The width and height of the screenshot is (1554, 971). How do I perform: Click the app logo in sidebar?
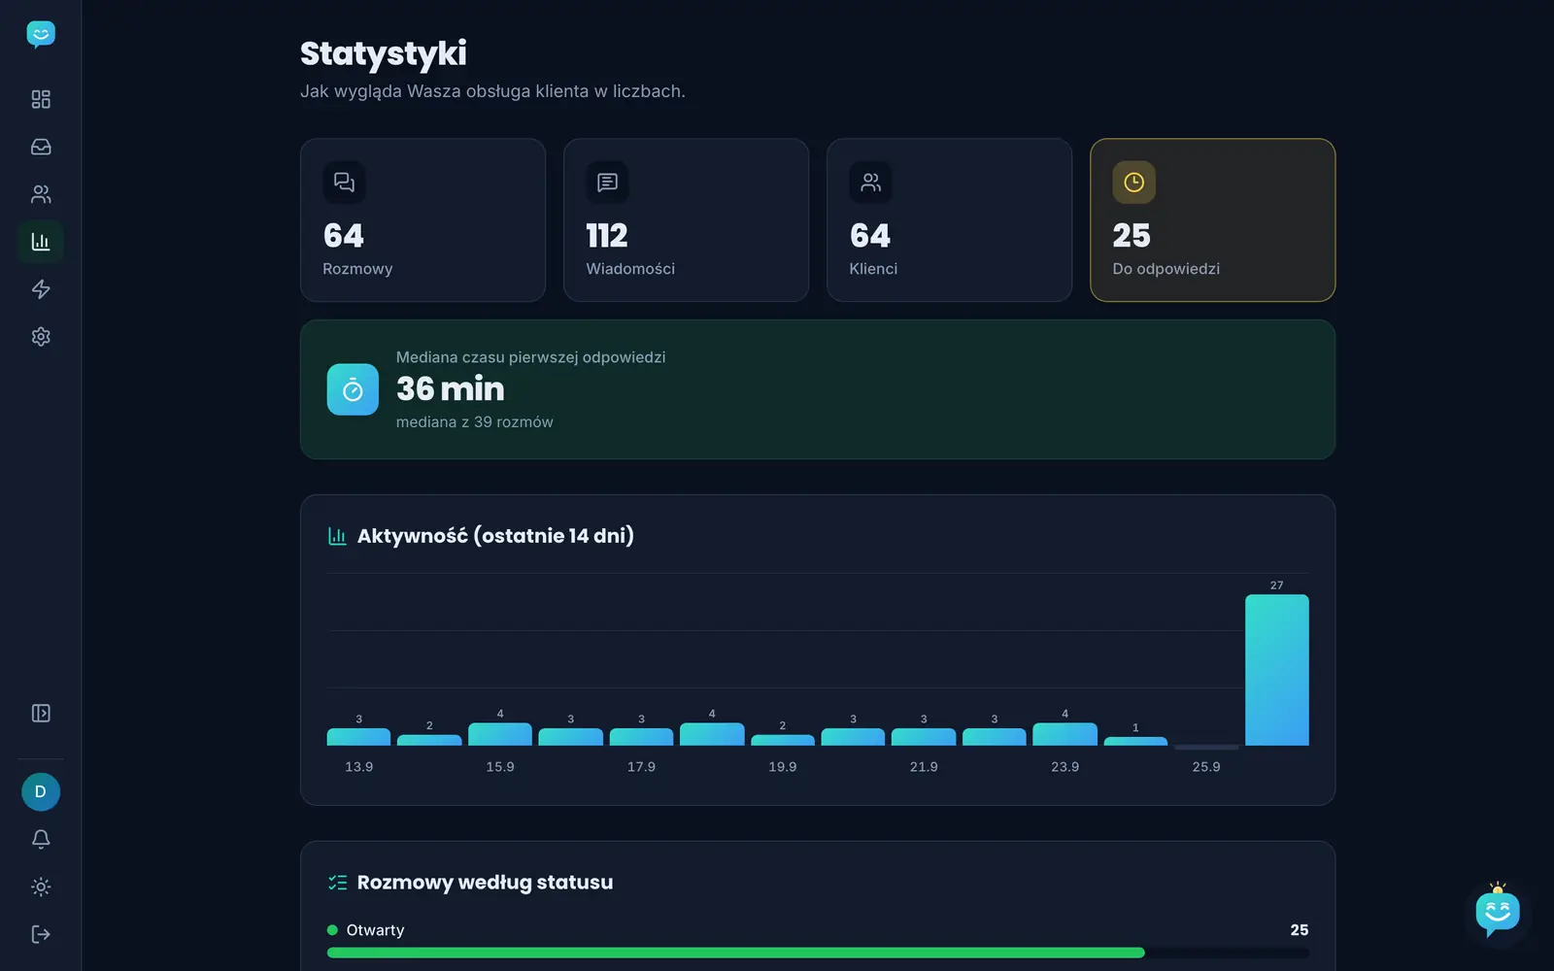pos(40,34)
